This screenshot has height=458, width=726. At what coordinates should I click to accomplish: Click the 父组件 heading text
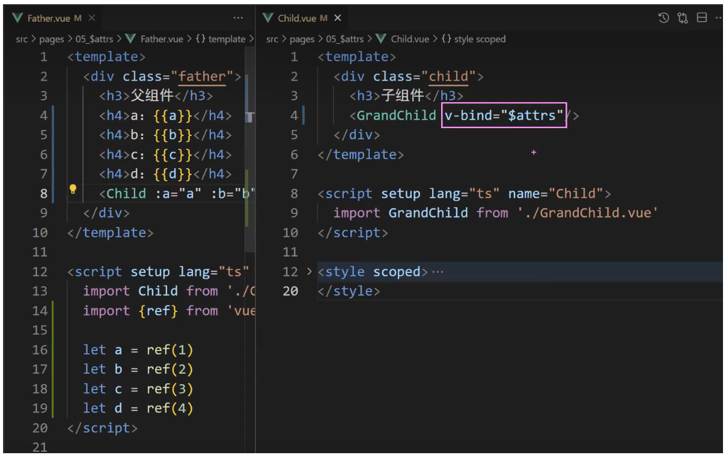152,96
